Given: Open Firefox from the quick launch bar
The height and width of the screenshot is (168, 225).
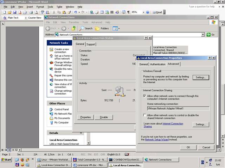Looking at the screenshot, I should (22, 160).
